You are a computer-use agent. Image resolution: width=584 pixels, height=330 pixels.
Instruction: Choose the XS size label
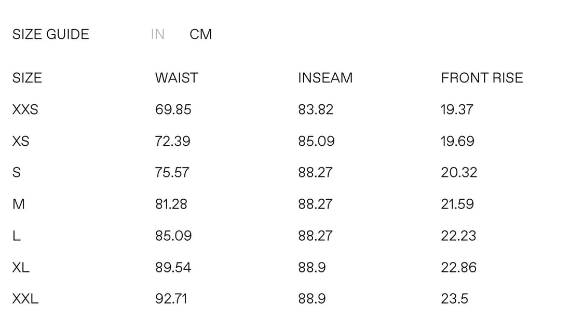tap(21, 141)
